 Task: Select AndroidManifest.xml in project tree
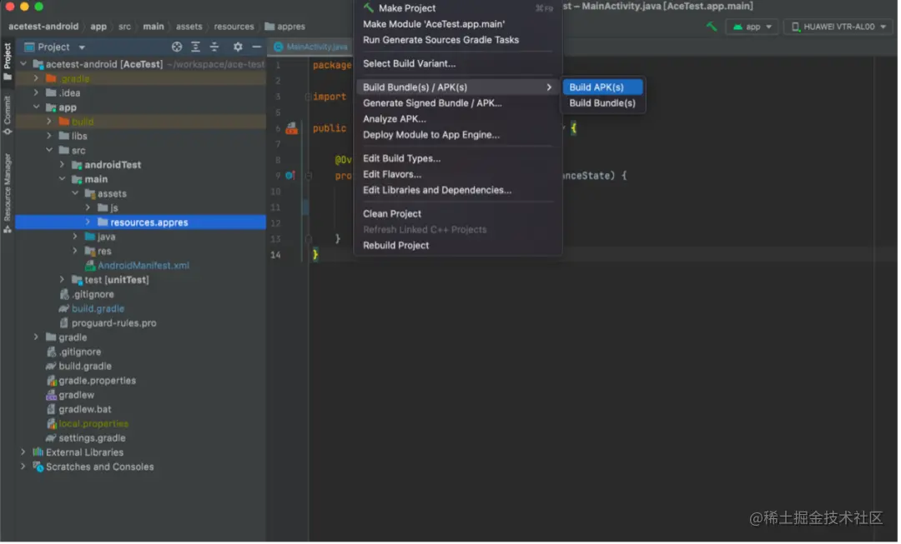143,267
